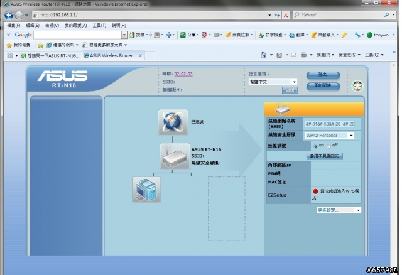Image resolution: width=402 pixels, height=275 pixels.
Task: Open the 編輯(E) edit menu
Action: point(33,25)
